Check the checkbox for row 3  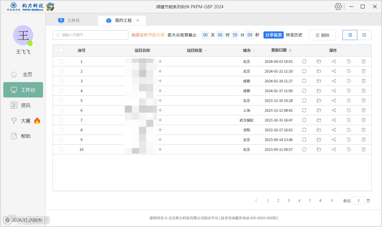(61, 81)
